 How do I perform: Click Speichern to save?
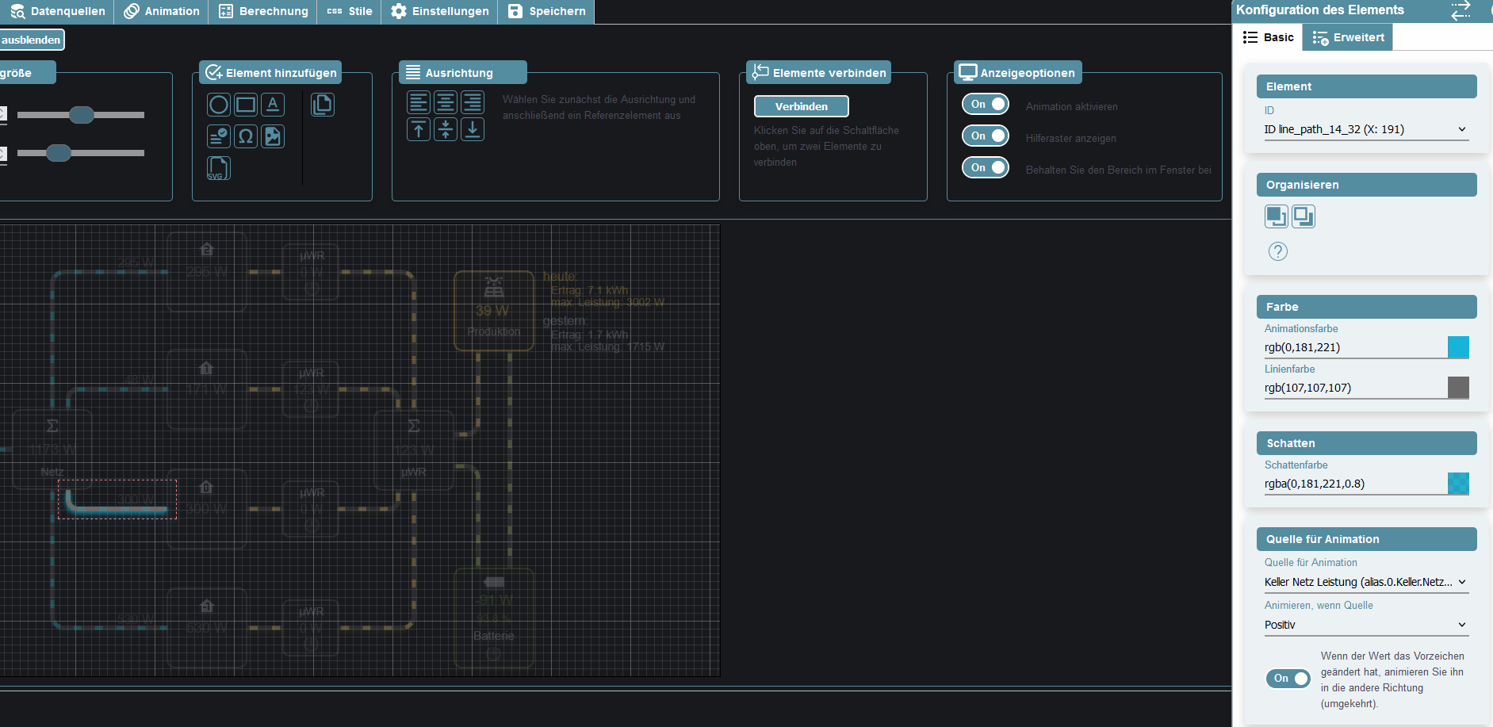click(546, 11)
